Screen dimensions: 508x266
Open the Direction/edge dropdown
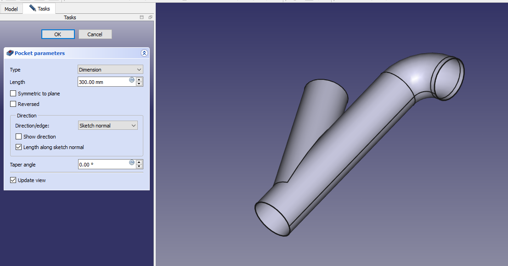tap(108, 126)
